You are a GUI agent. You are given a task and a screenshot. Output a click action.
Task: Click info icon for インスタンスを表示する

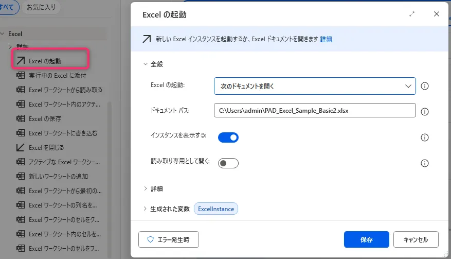[425, 137]
